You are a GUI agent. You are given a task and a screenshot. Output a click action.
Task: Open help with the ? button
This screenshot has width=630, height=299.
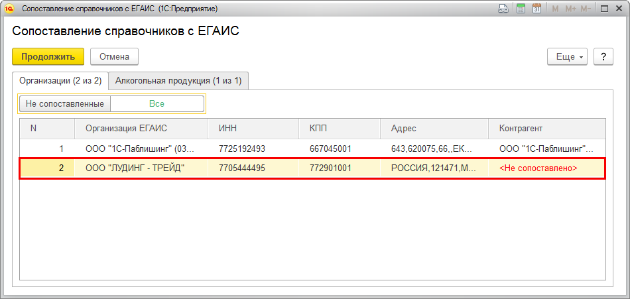click(x=603, y=56)
